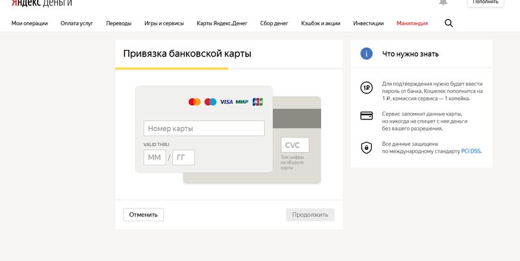This screenshot has height=261, width=520.
Task: Click the Visa logo on the card
Action: pos(226,102)
